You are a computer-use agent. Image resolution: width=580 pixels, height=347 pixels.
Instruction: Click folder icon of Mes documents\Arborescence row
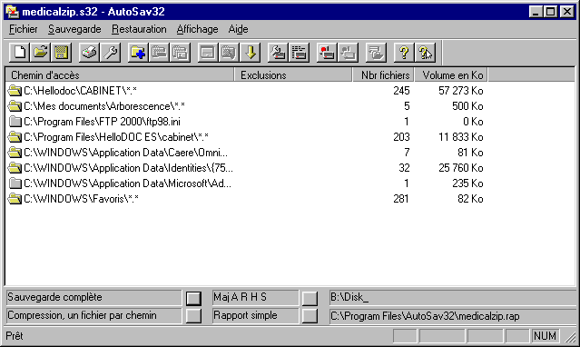pos(15,106)
